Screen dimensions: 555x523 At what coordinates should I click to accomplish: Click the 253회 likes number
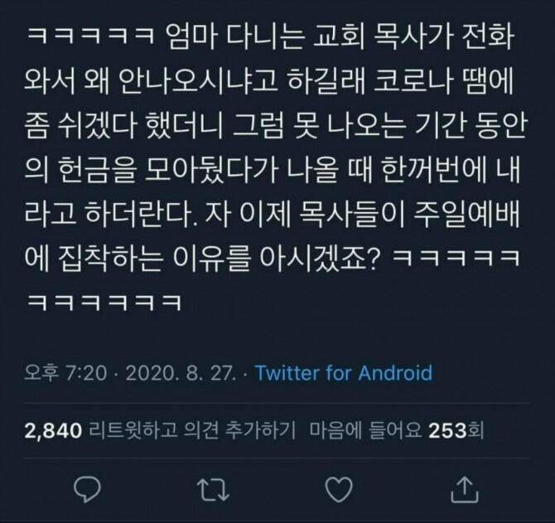tap(456, 431)
